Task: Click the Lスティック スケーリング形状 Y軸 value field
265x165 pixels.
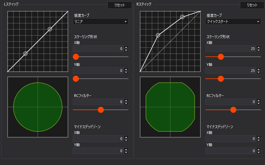Action: (x=98, y=71)
